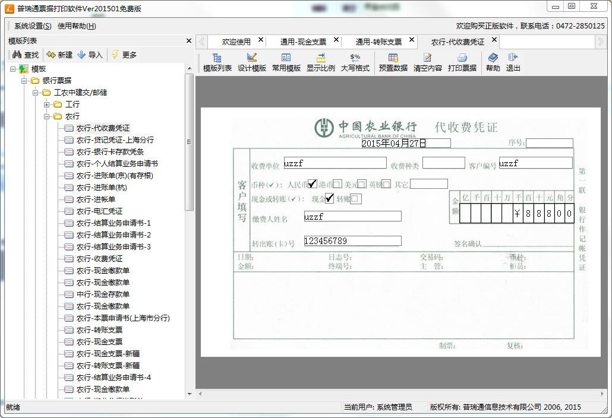This screenshot has height=418, width=612.
Task: Select 农行-贷记凭证-上海分行 template
Action: [115, 140]
